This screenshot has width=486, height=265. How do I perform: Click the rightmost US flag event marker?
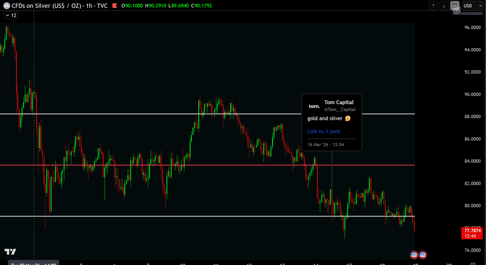[x=423, y=255]
